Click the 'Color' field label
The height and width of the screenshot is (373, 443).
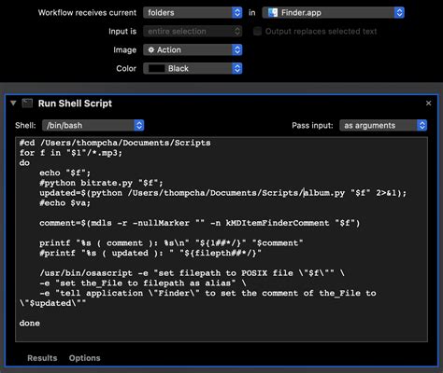coord(126,69)
